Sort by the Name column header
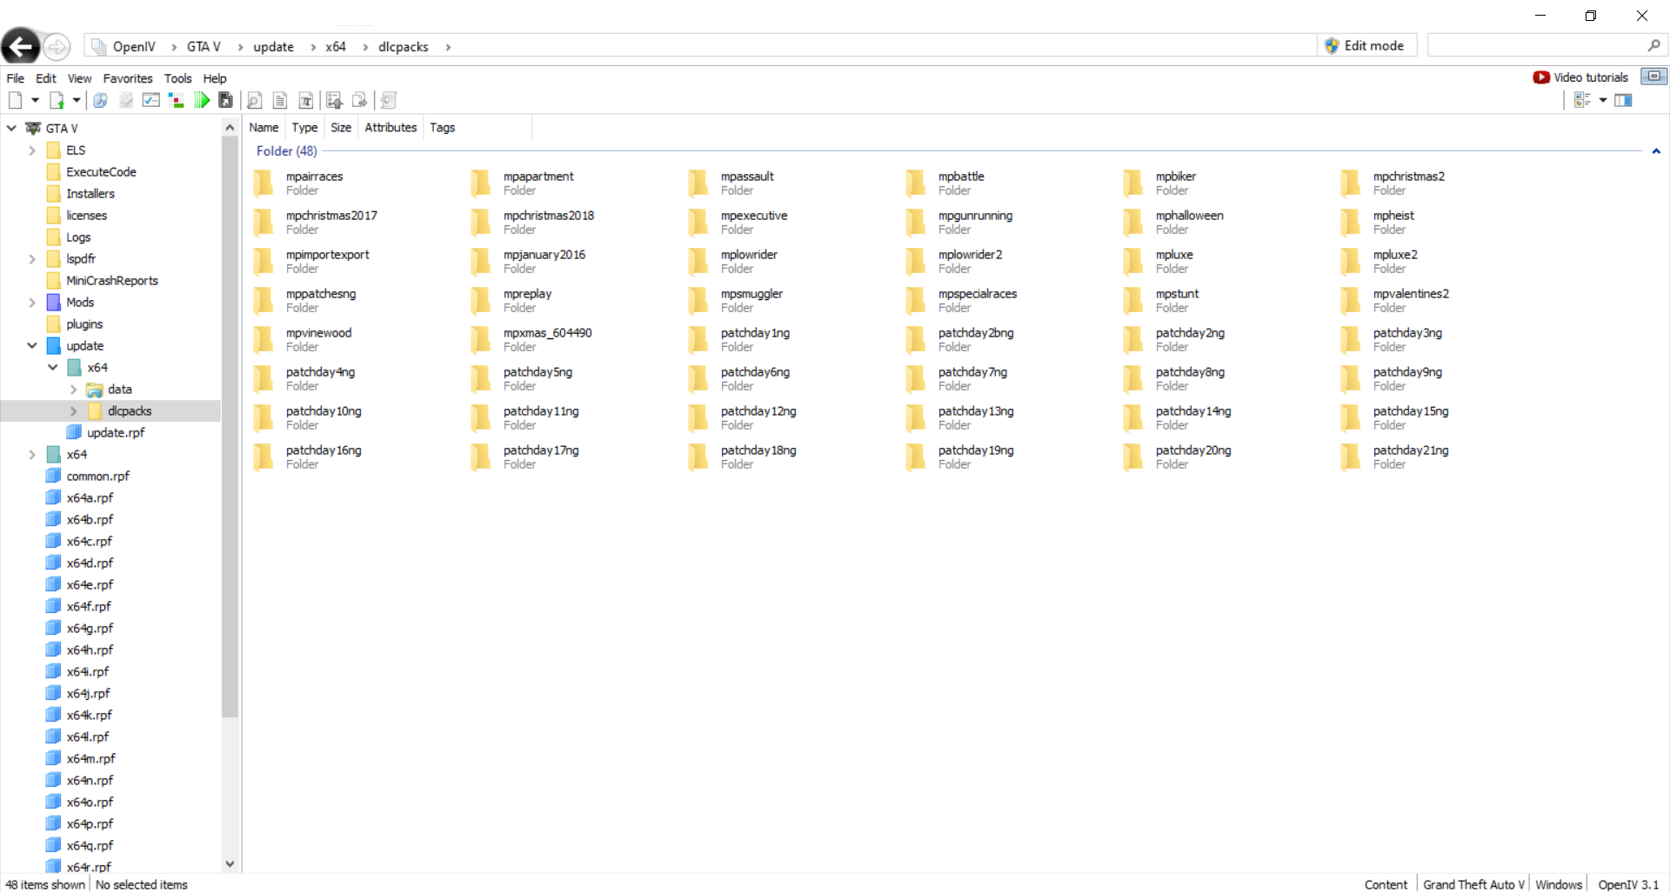Screen dimensions: 1670x893 pos(264,128)
